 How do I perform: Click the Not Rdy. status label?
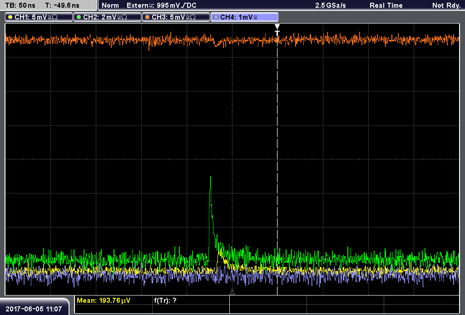(446, 5)
